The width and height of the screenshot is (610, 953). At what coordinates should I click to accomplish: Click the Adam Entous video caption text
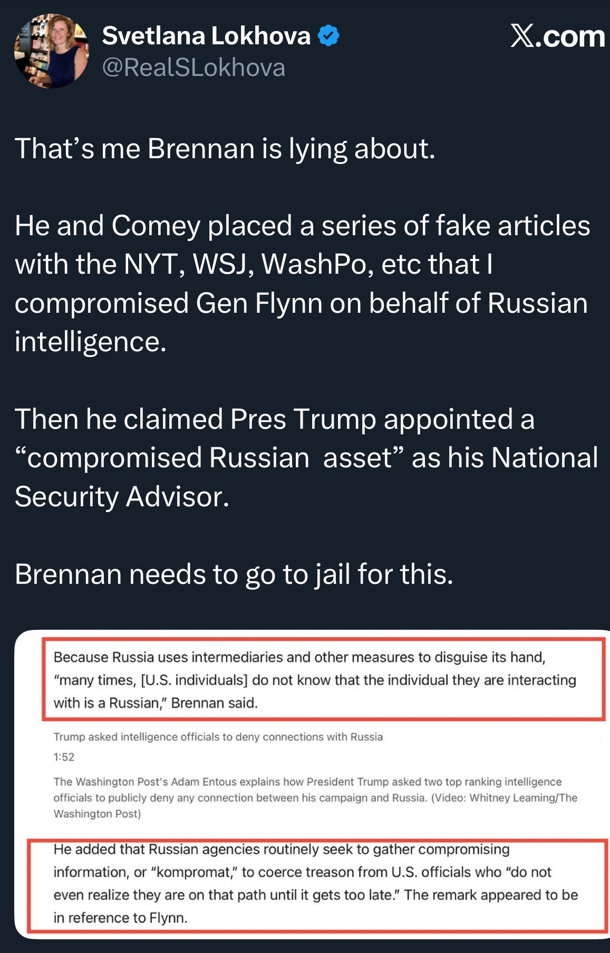[315, 797]
